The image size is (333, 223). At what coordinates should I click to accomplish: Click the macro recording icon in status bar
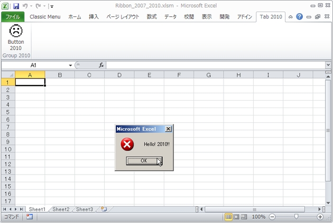coord(30,217)
